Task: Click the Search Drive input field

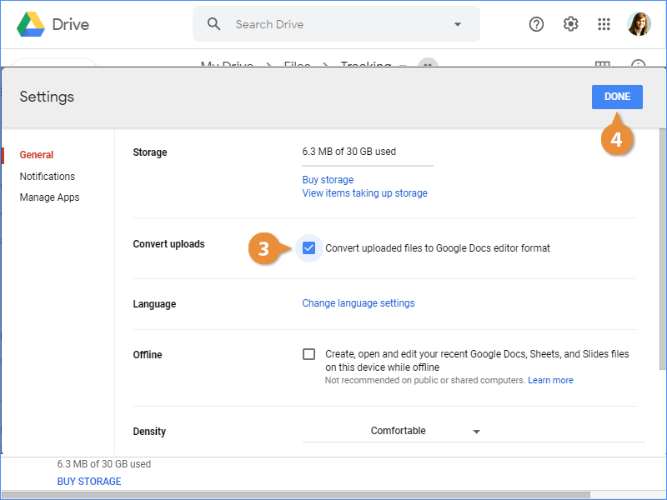Action: 338,24
